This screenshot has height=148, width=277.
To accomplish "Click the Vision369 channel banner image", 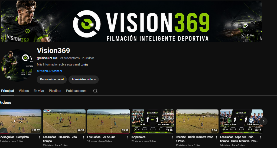I will 131,21.
